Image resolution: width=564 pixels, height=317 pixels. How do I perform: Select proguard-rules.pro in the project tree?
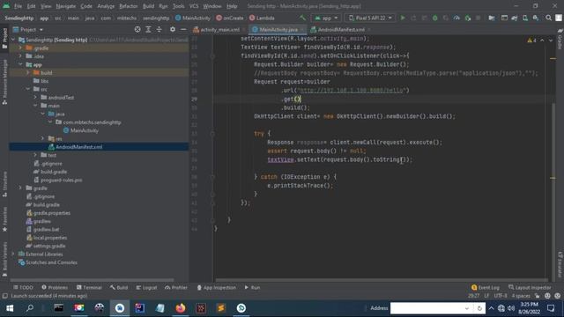pyautogui.click(x=61, y=180)
